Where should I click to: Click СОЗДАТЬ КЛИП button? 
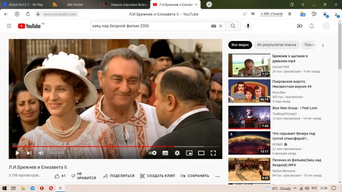pyautogui.click(x=158, y=176)
